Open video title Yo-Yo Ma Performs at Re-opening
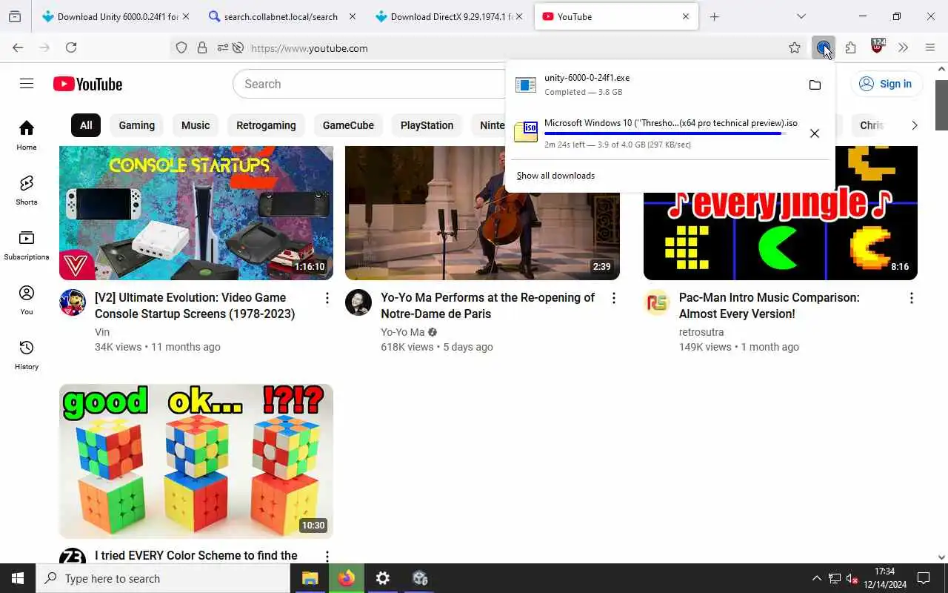This screenshot has height=593, width=948. tap(487, 305)
